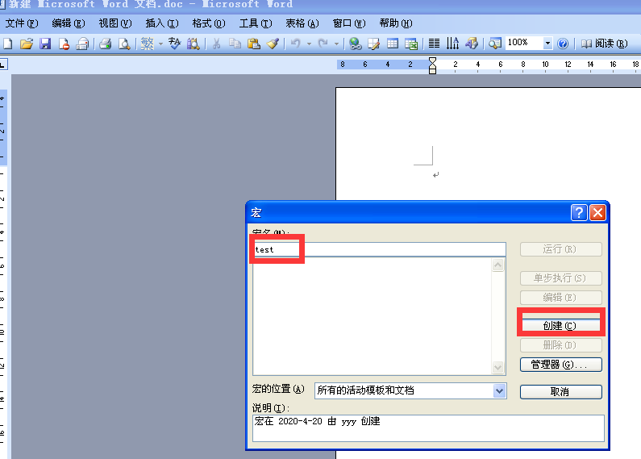The image size is (641, 459).
Task: Click the Print toolbar icon
Action: pyautogui.click(x=105, y=44)
